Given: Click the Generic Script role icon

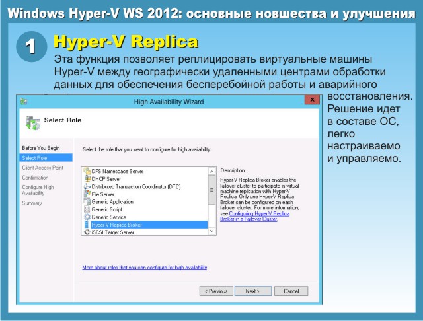Looking at the screenshot, I should pyautogui.click(x=87, y=209).
